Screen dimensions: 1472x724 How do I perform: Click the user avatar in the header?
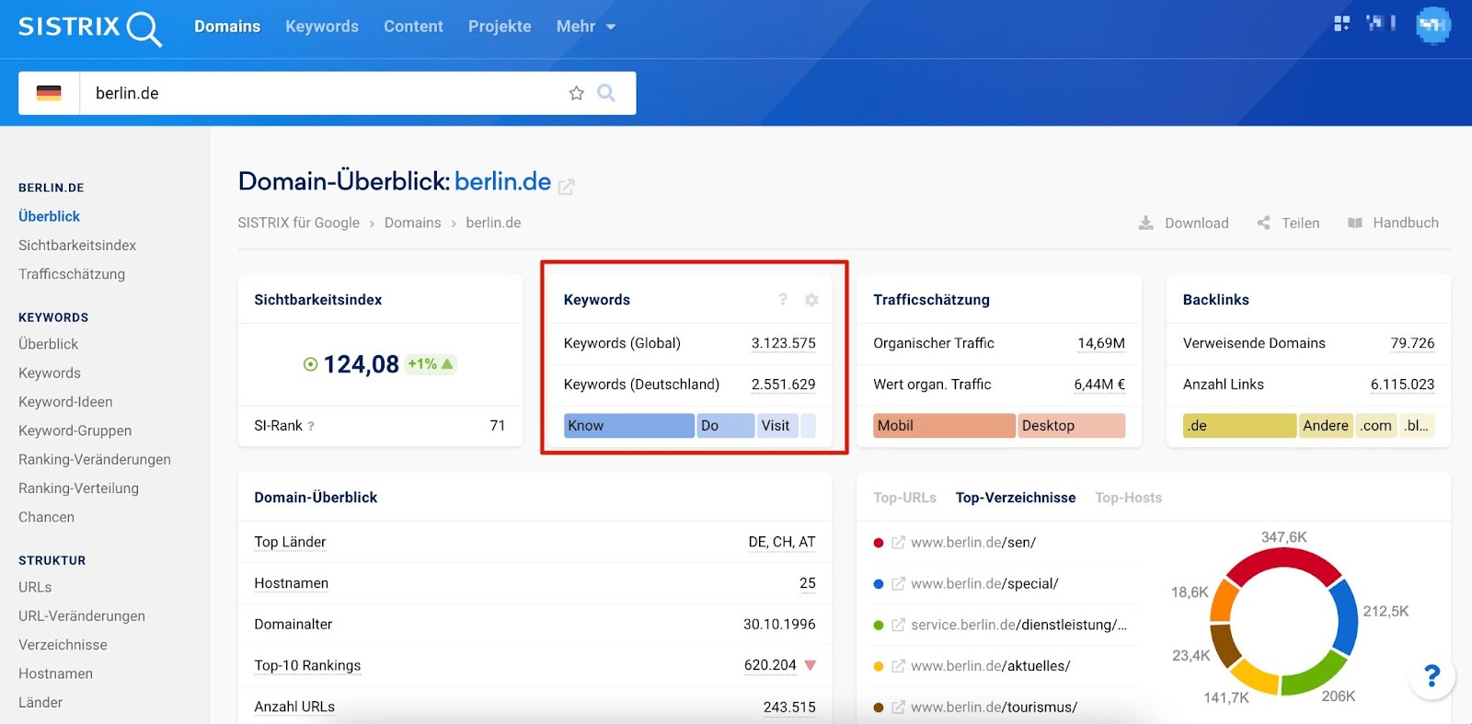point(1432,25)
